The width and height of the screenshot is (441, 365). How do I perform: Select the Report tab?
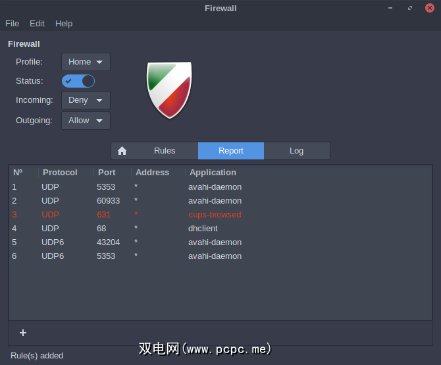[231, 151]
